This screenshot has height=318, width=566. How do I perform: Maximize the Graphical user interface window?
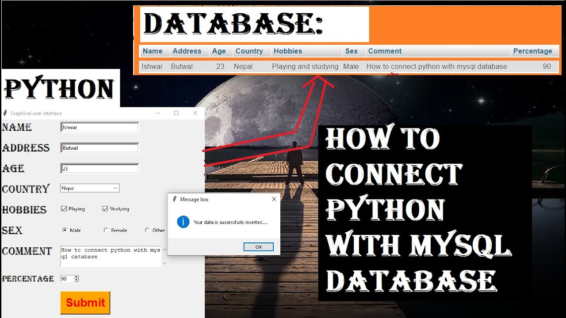[176, 113]
